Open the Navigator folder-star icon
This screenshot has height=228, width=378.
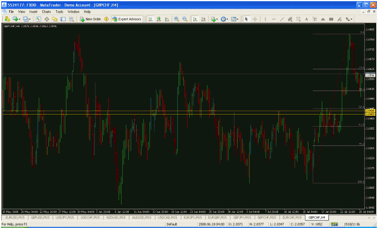point(54,19)
